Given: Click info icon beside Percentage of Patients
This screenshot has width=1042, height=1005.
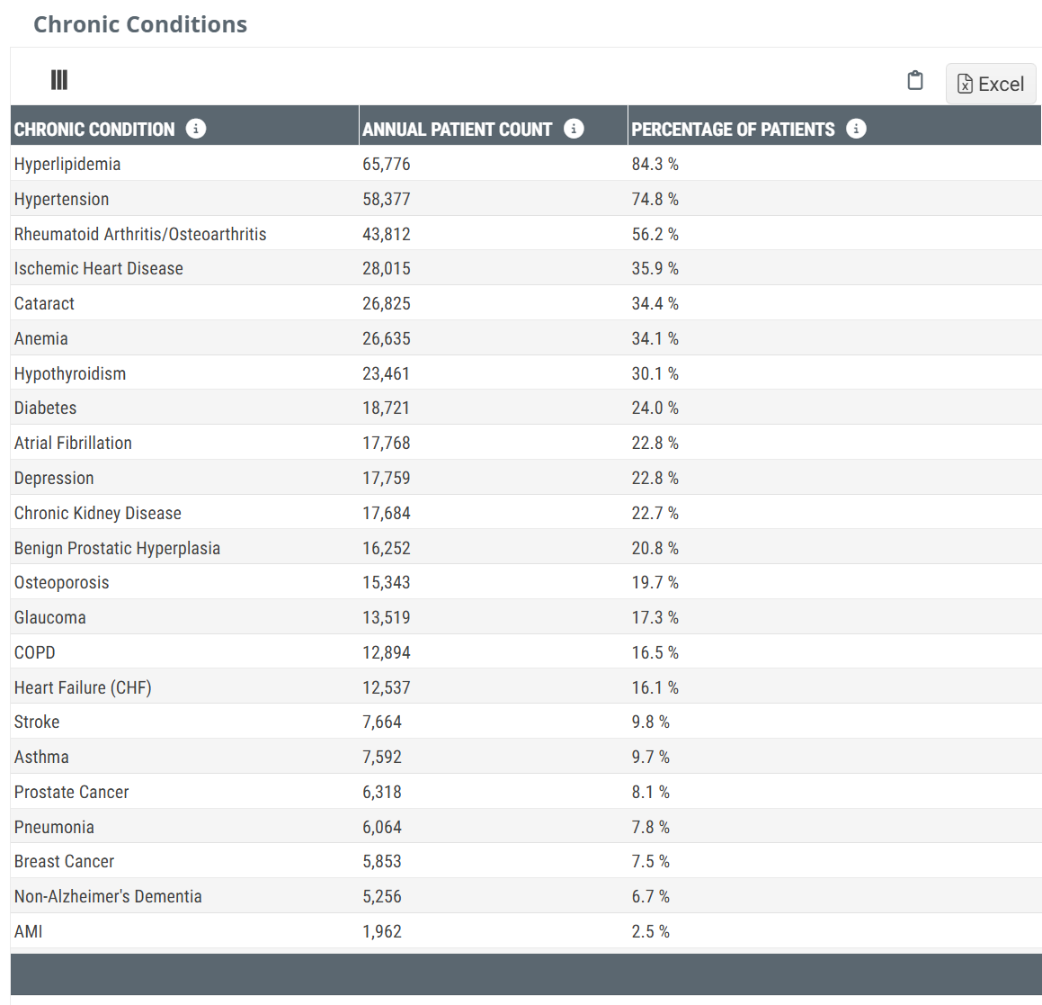Looking at the screenshot, I should [x=856, y=129].
